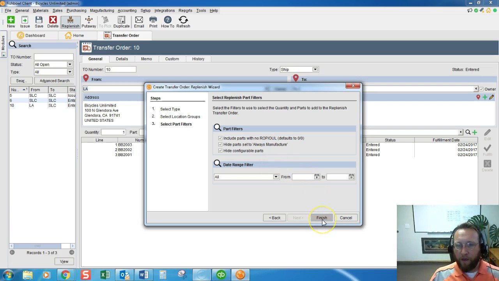The height and width of the screenshot is (281, 499).
Task: Open the To date calendar picker
Action: (x=351, y=177)
